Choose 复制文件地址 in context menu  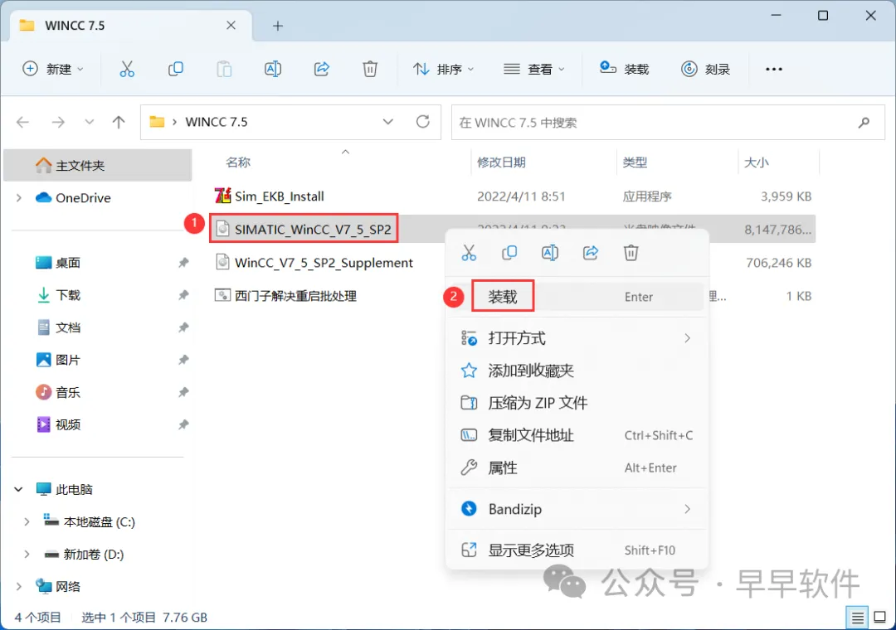coord(577,435)
